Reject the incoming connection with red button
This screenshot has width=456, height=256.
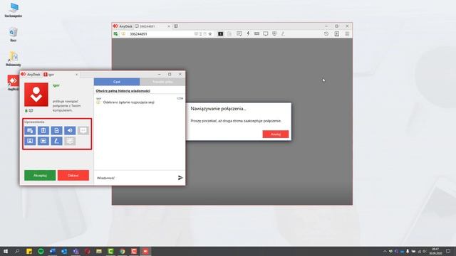point(73,176)
